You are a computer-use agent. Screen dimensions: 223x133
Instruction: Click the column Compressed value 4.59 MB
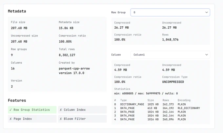click(120, 70)
